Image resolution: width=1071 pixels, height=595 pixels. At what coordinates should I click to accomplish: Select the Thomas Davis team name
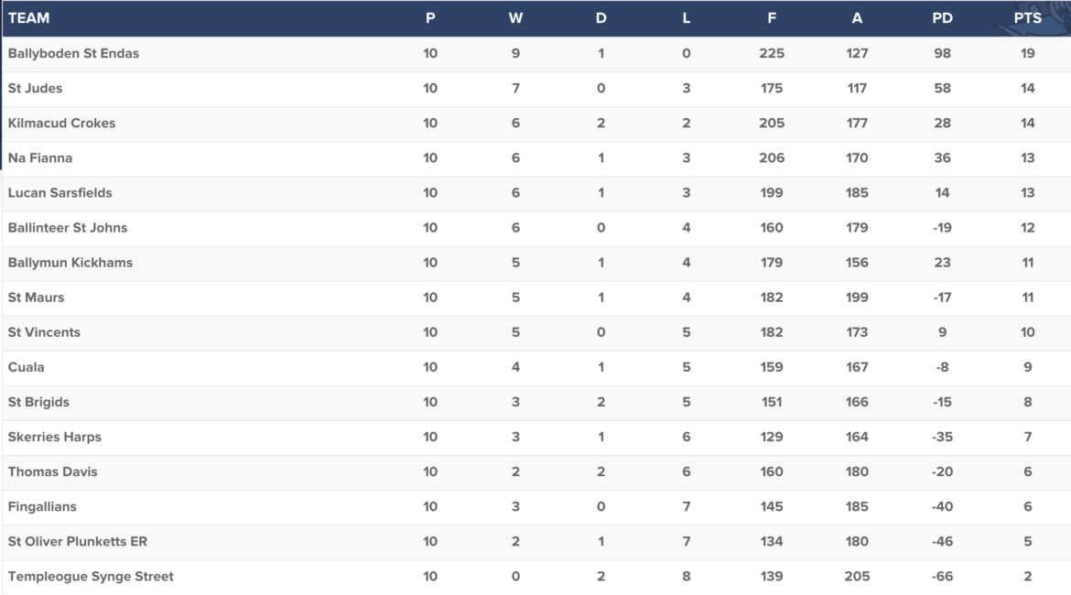tap(52, 471)
